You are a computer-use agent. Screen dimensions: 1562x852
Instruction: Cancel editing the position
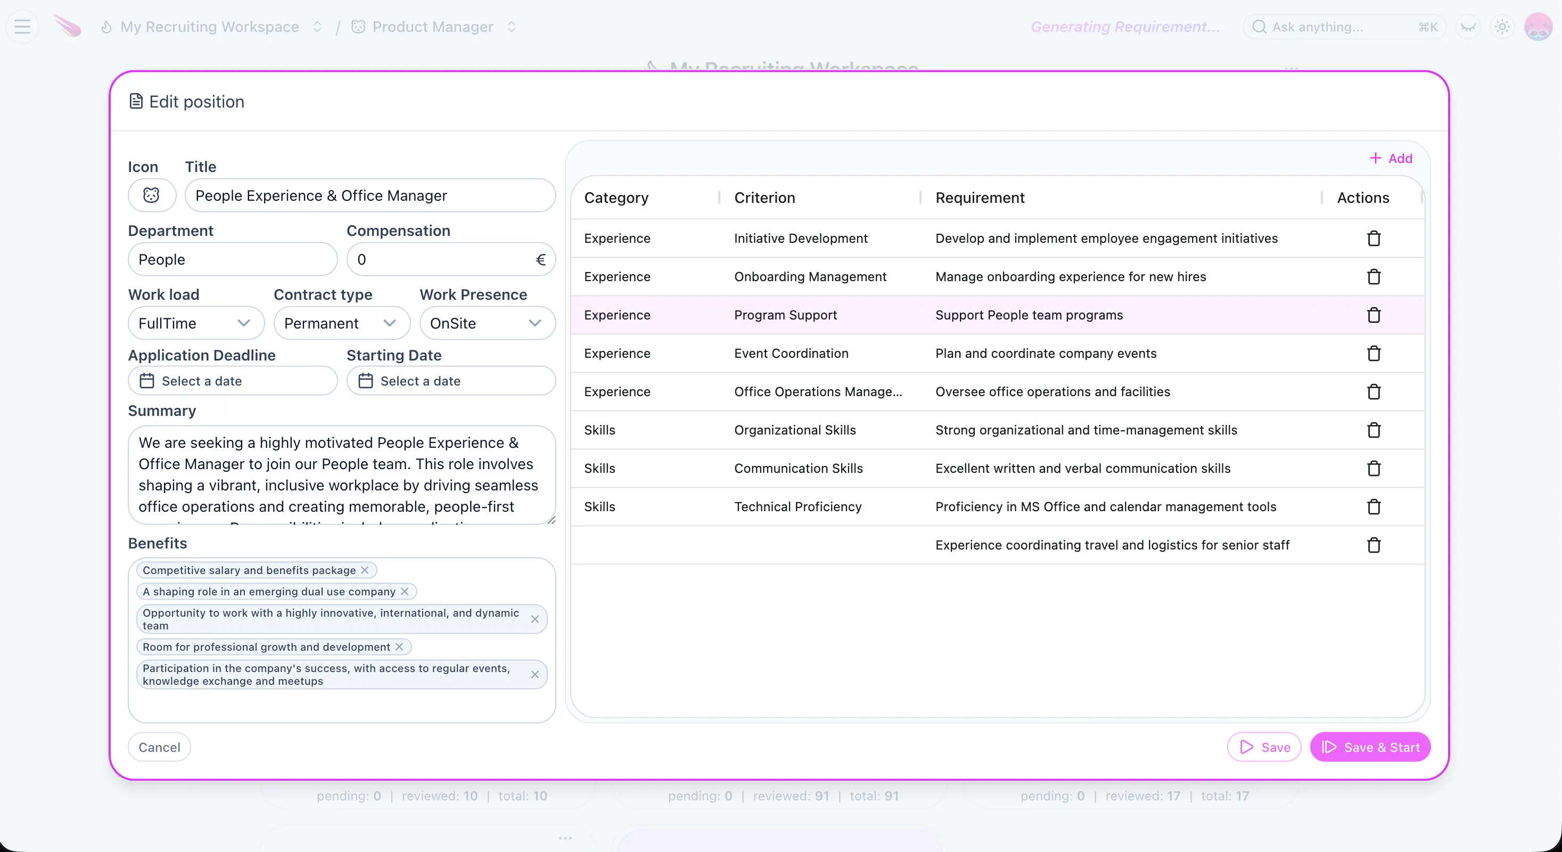point(158,747)
